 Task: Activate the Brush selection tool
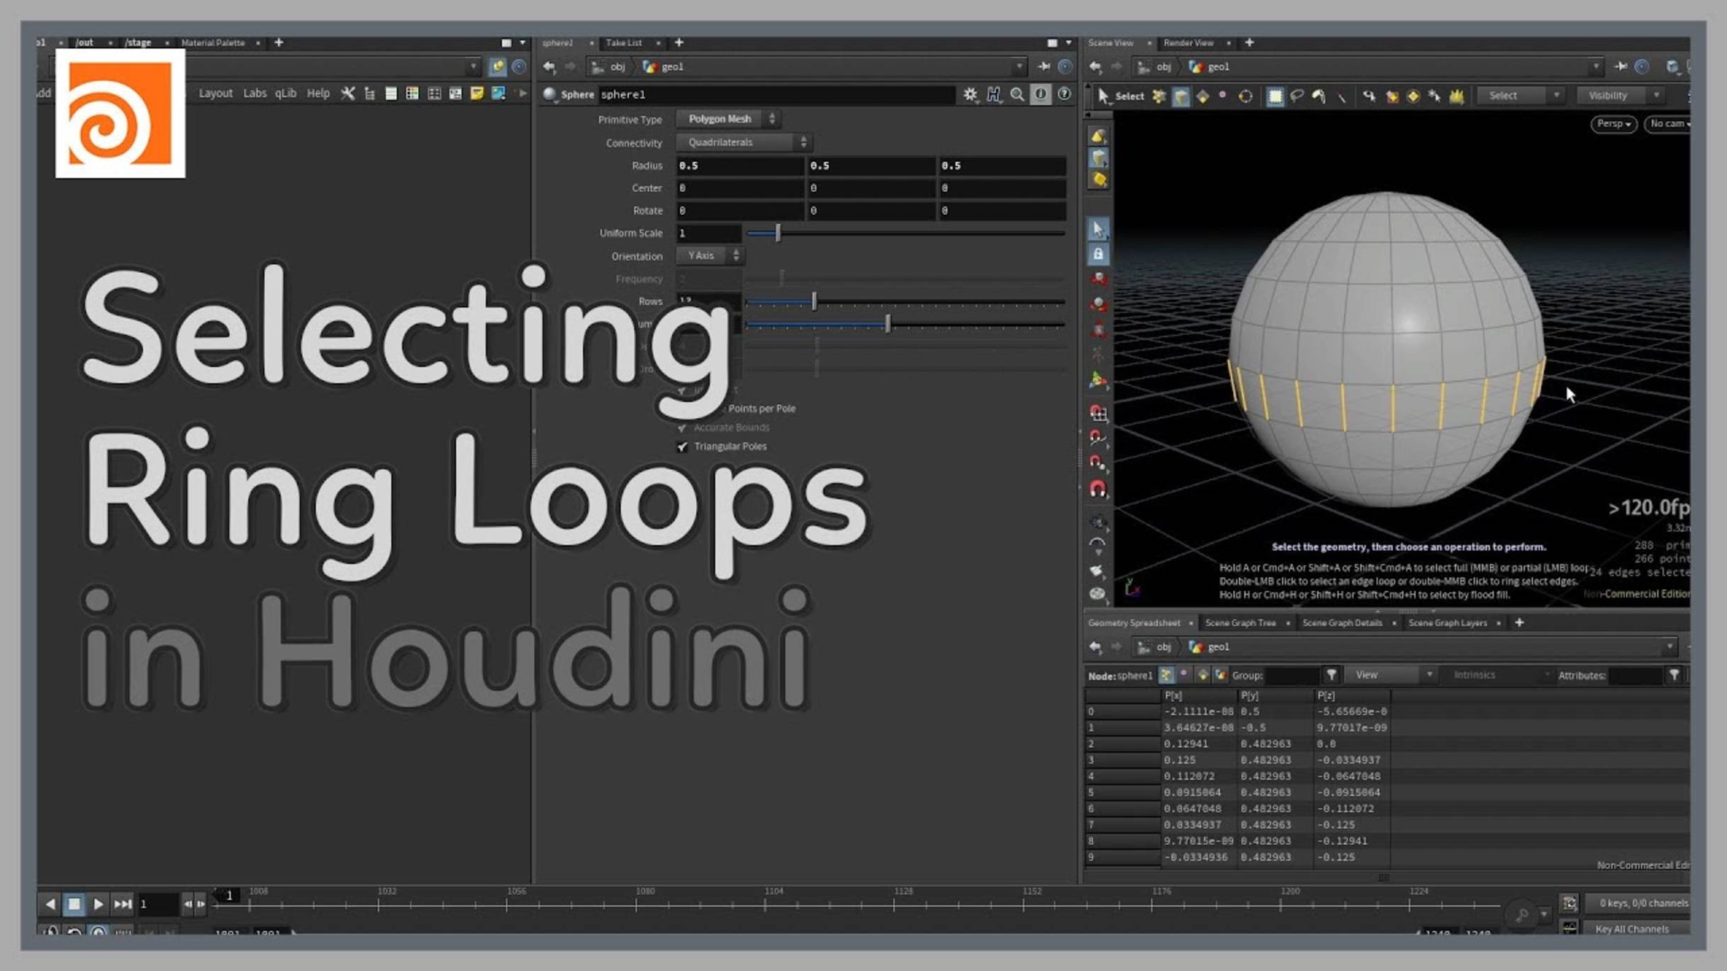click(1320, 95)
